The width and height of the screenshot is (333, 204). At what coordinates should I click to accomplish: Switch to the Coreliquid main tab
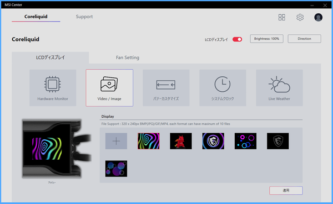click(x=36, y=17)
